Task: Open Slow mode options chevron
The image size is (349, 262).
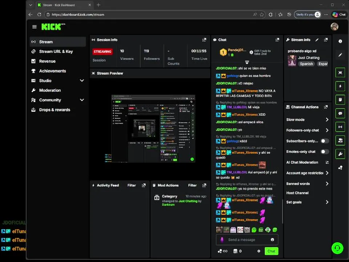Action: pyautogui.click(x=327, y=120)
